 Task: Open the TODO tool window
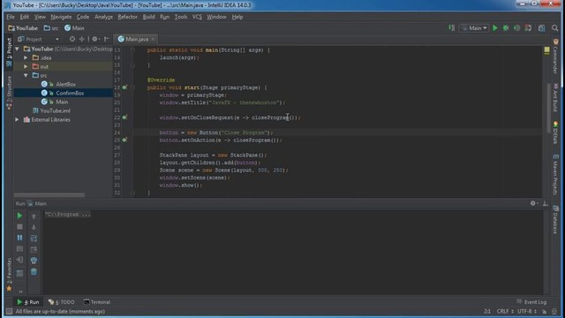[x=62, y=302]
